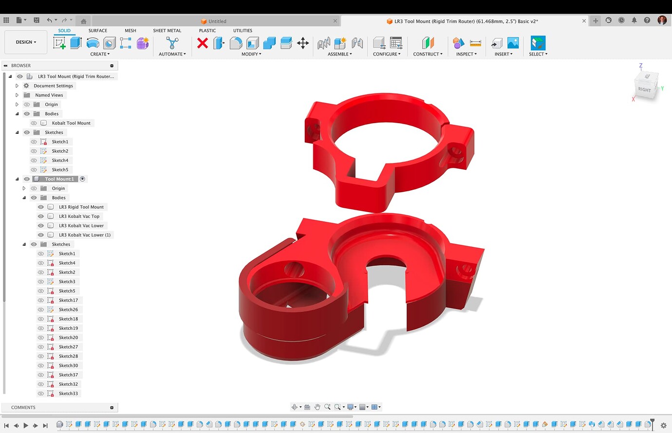Image resolution: width=672 pixels, height=433 pixels.
Task: Collapse the Bodies folder under Tool Mount:1
Action: 23,198
